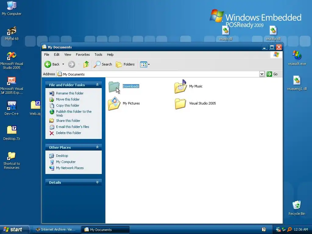Click the Back arrow button
312x234 pixels.
click(52, 64)
